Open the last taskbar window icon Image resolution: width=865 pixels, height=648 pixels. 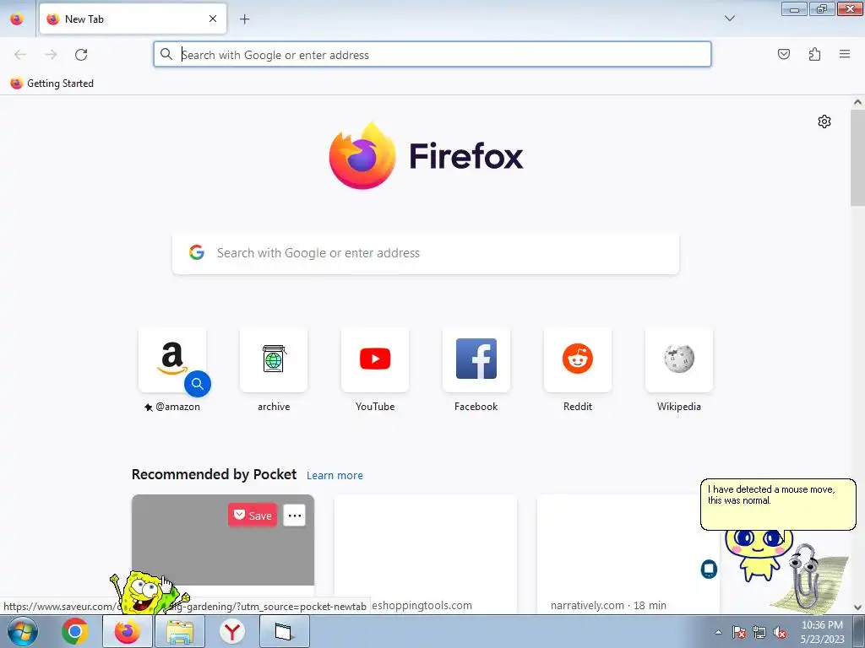[x=284, y=631]
